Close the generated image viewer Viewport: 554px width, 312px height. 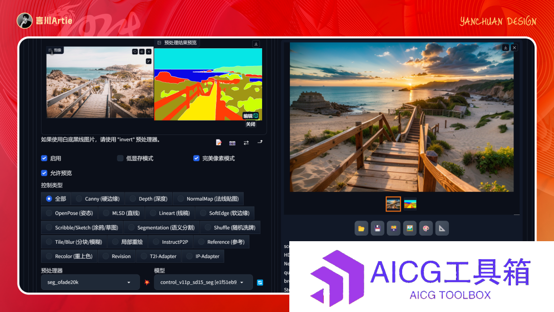pyautogui.click(x=515, y=48)
